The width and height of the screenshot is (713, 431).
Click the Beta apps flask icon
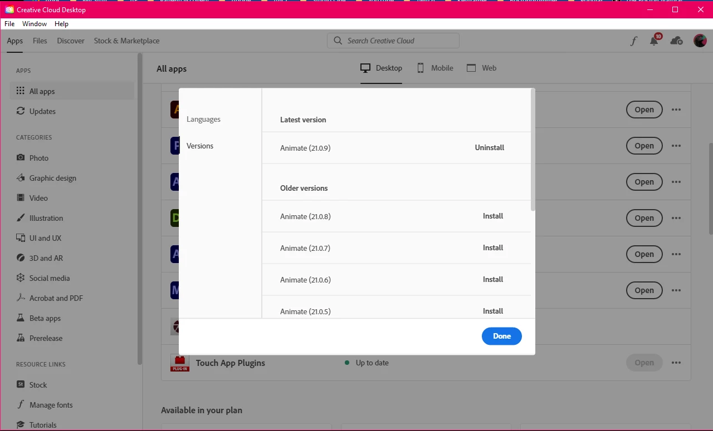[21, 318]
